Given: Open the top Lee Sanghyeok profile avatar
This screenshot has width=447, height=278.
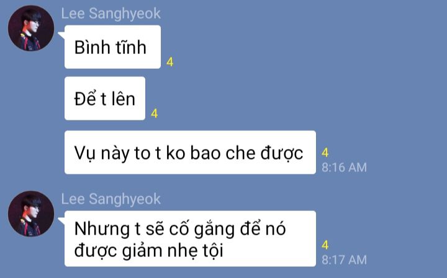Looking at the screenshot, I should click(x=31, y=28).
